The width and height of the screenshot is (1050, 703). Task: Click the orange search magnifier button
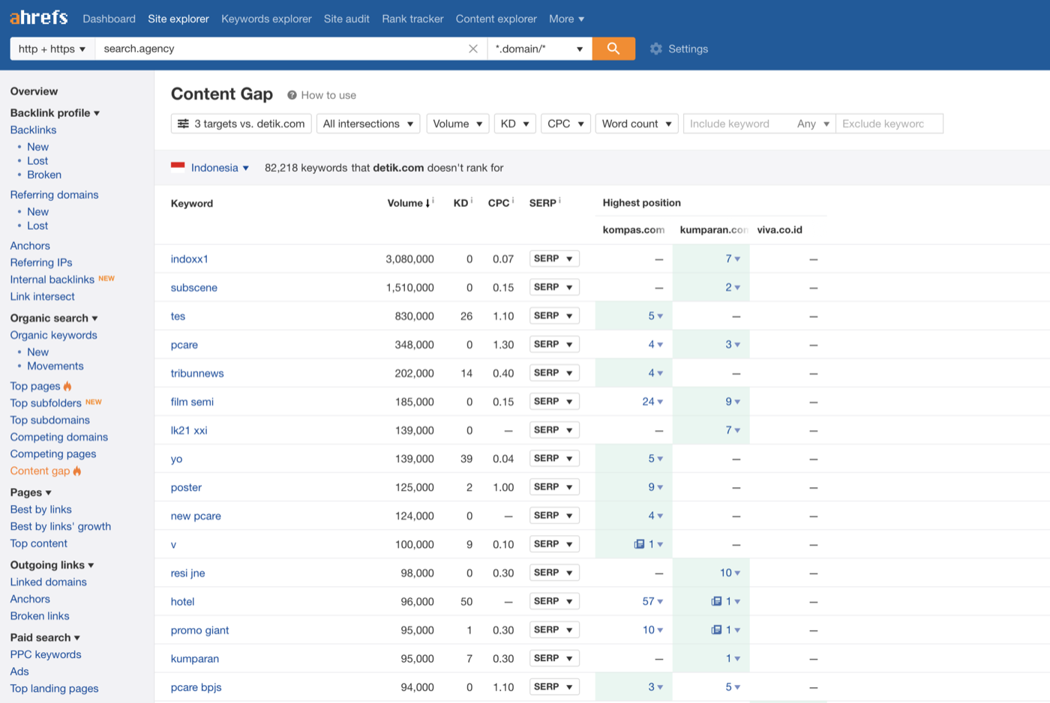coord(613,49)
